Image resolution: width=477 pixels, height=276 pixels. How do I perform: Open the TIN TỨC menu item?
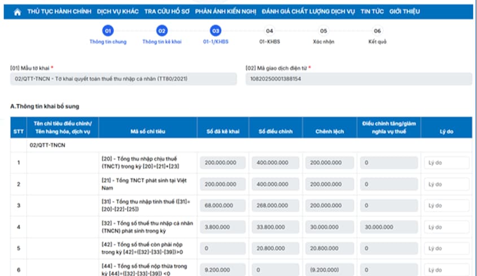(x=372, y=11)
